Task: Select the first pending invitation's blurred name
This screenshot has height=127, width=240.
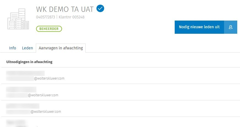Action: coord(25,73)
